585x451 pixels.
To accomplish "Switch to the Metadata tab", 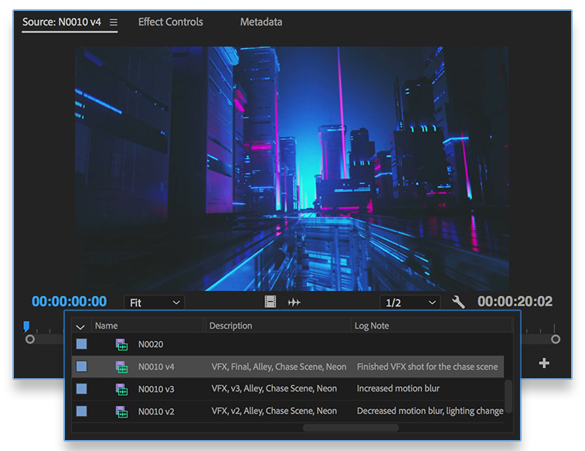I will pos(261,22).
